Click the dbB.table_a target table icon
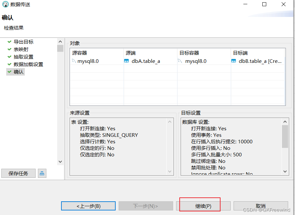This screenshot has height=215, width=295. pyautogui.click(x=234, y=61)
